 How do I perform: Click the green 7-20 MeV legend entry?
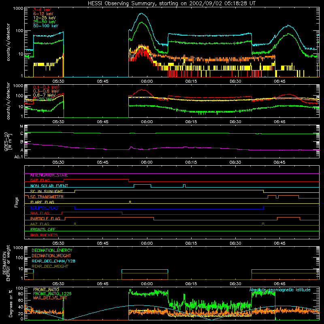[x=43, y=99]
